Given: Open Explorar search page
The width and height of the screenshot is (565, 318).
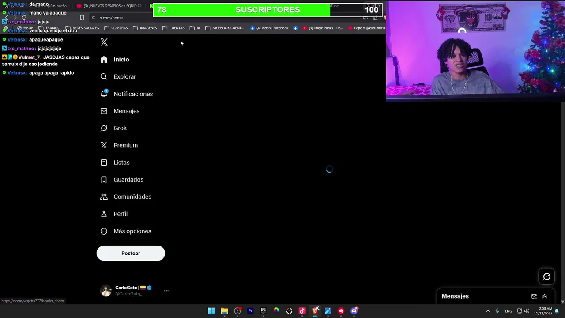Looking at the screenshot, I should click(x=118, y=77).
